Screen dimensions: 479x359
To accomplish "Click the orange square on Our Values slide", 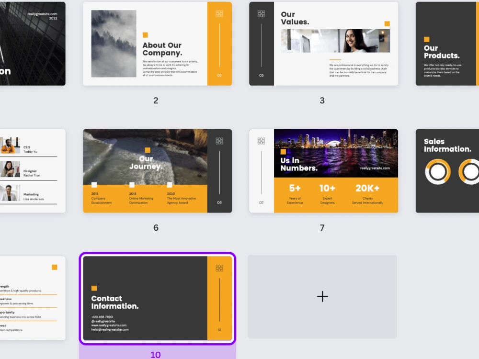I will (x=387, y=22).
